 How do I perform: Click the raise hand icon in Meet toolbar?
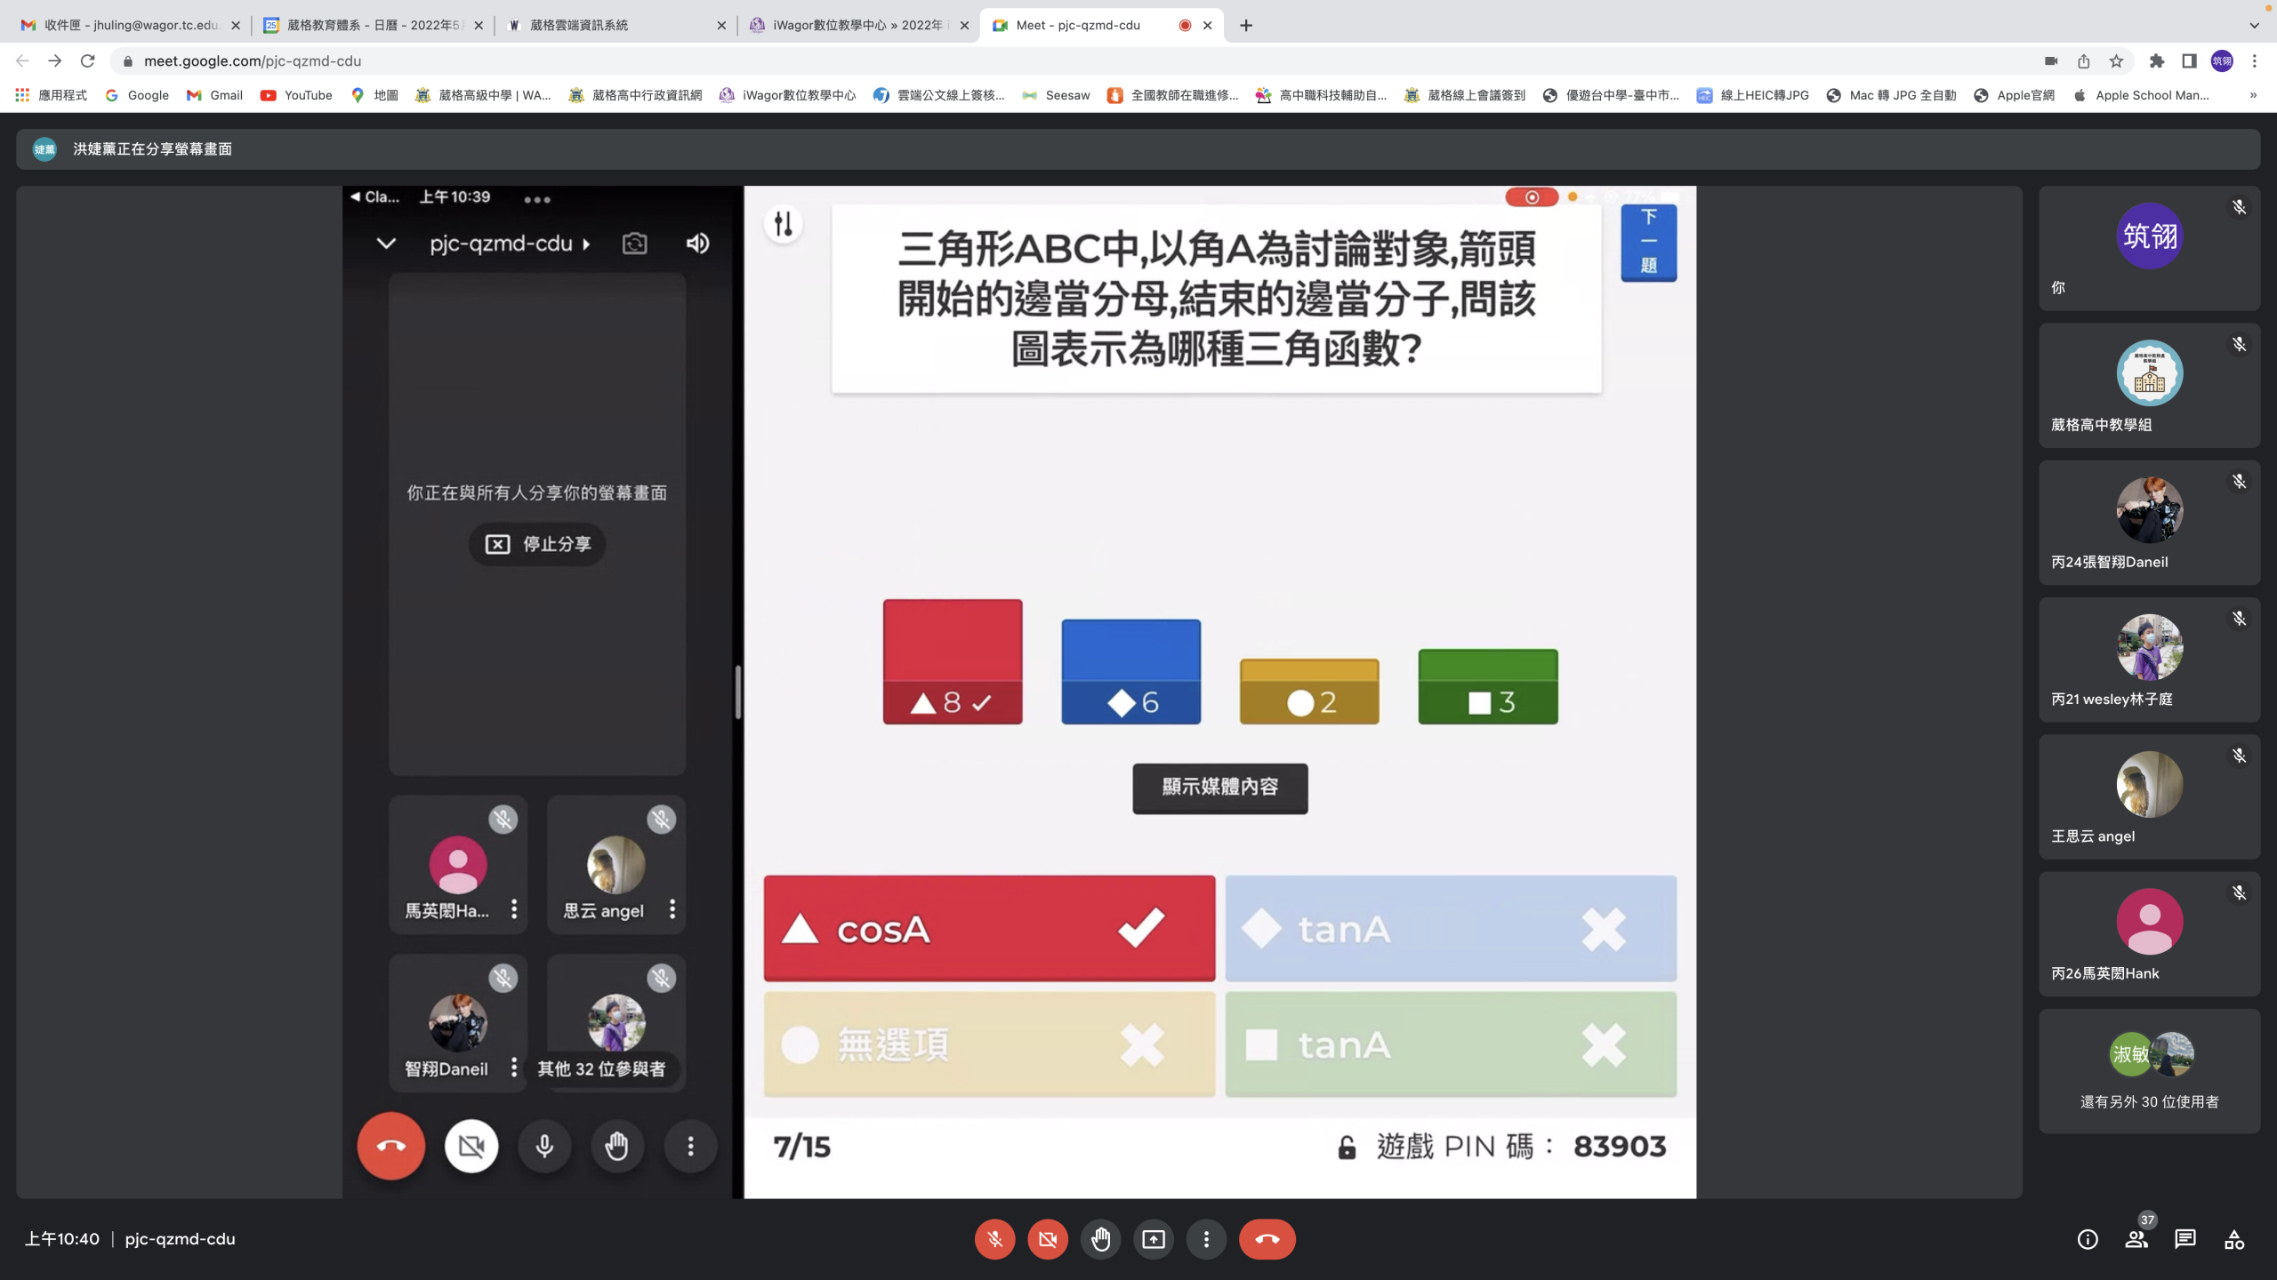tap(1100, 1239)
